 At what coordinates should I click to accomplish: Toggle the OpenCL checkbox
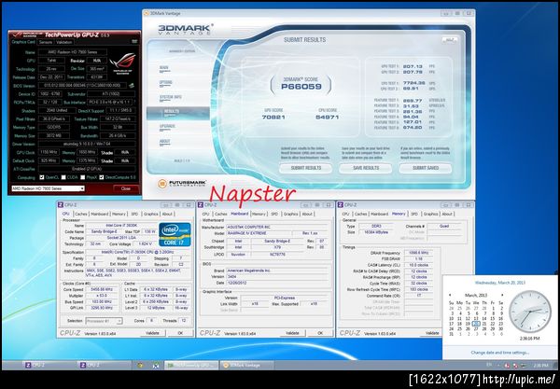coord(42,177)
